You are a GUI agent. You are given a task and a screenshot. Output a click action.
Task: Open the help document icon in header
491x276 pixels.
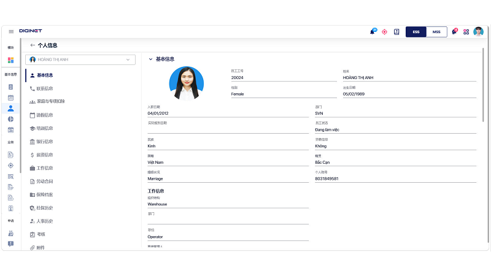click(x=396, y=32)
